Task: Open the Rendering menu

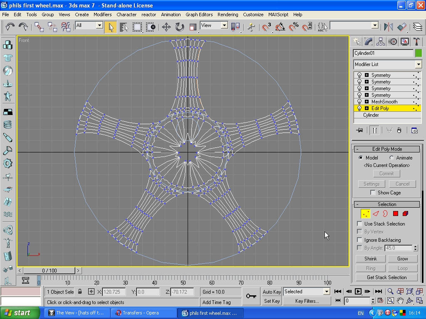Action: 228,15
